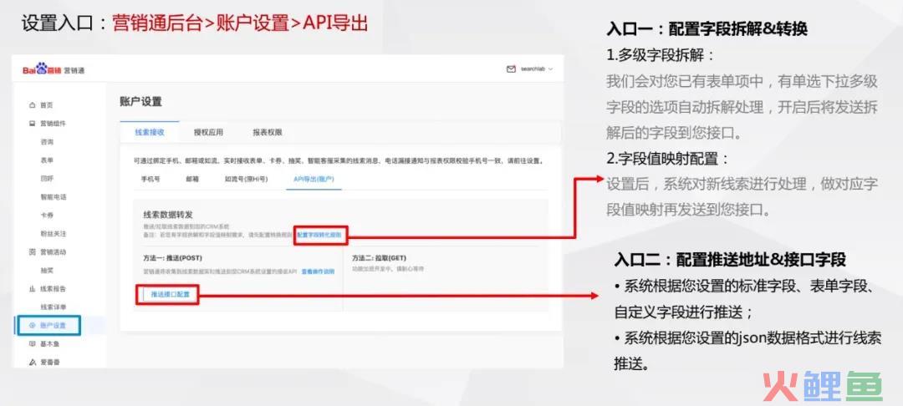The image size is (903, 406).
Task: Go to 首页 home icon in sidebar
Action: coord(33,105)
